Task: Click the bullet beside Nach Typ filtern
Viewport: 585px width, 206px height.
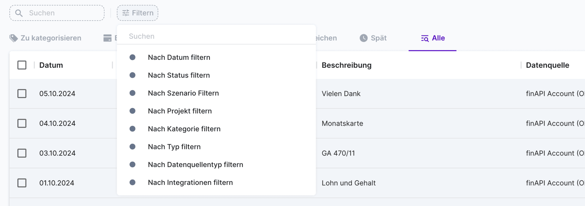Action: pyautogui.click(x=133, y=147)
